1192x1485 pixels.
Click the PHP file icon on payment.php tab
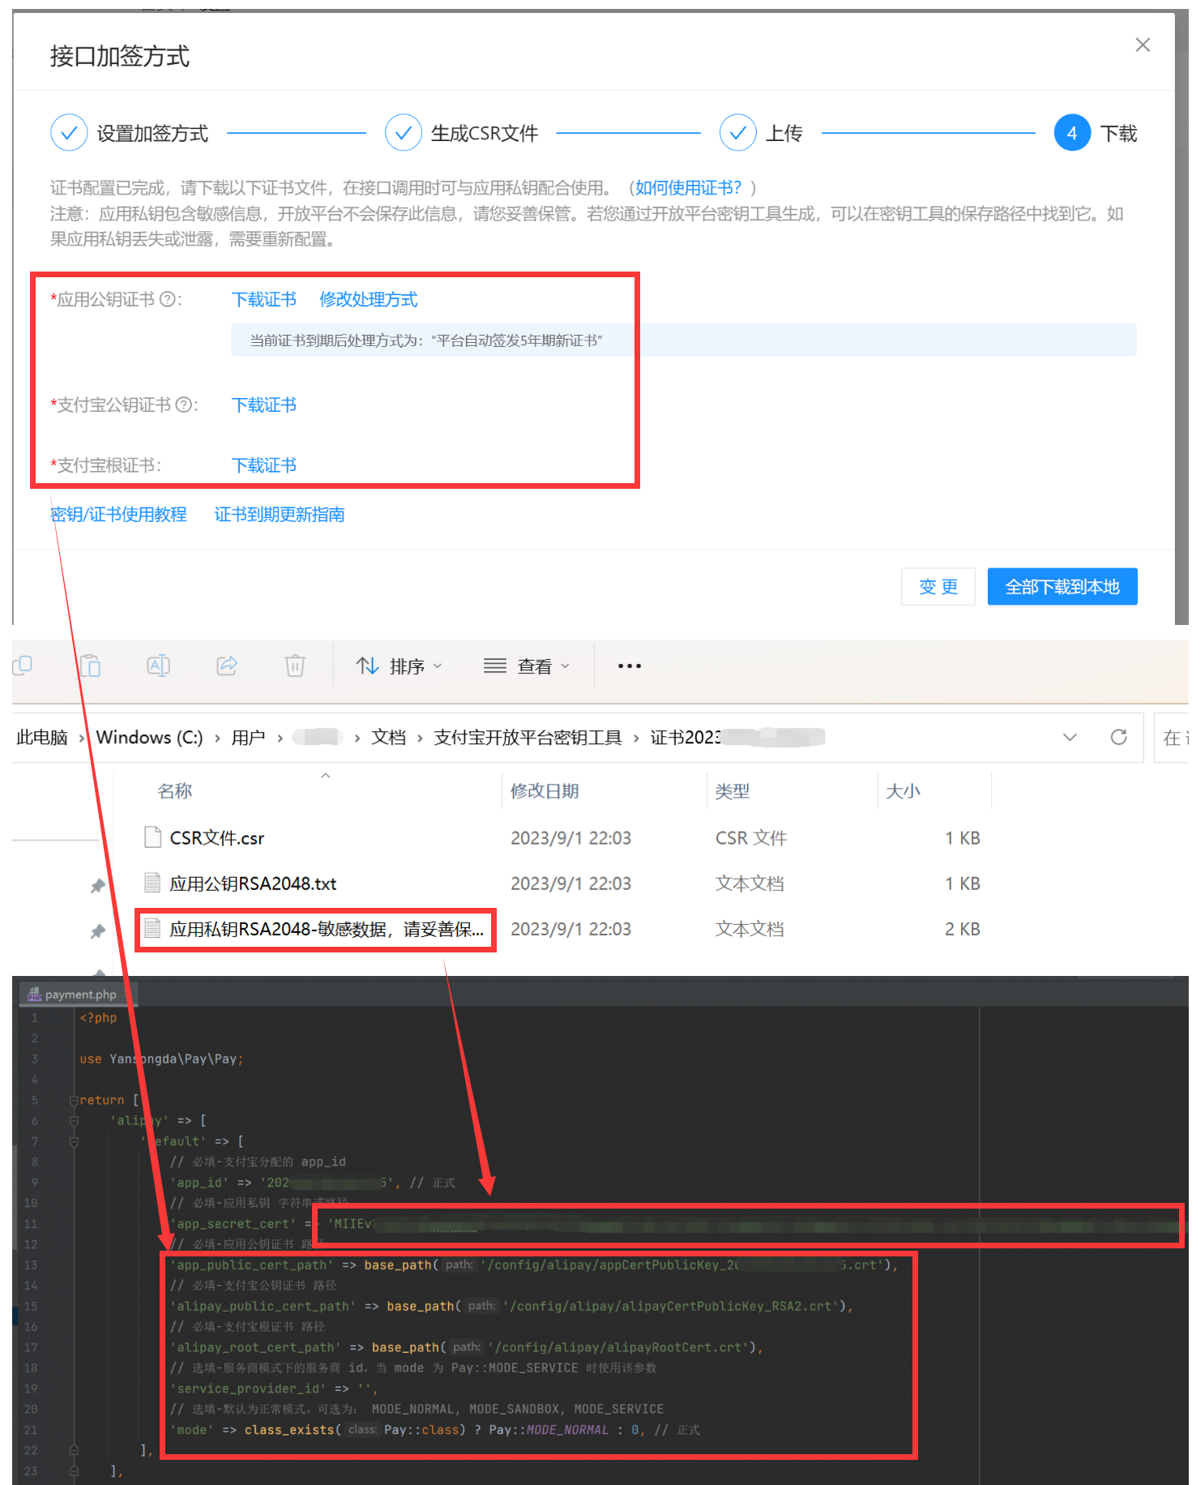pyautogui.click(x=34, y=995)
